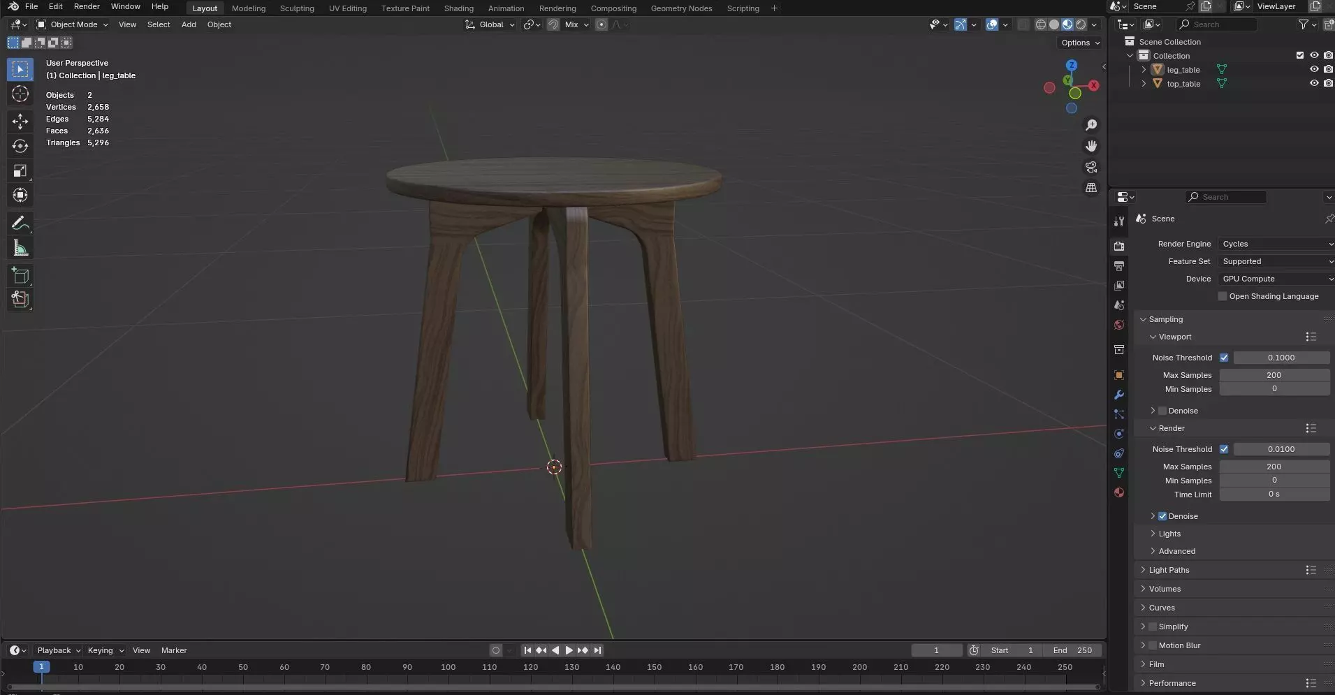Click the zoom viewport magnifier icon
This screenshot has height=695, width=1335.
[x=1091, y=125]
